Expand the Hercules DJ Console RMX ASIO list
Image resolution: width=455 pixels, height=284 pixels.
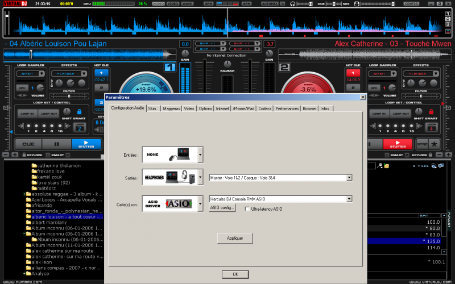tap(349, 199)
